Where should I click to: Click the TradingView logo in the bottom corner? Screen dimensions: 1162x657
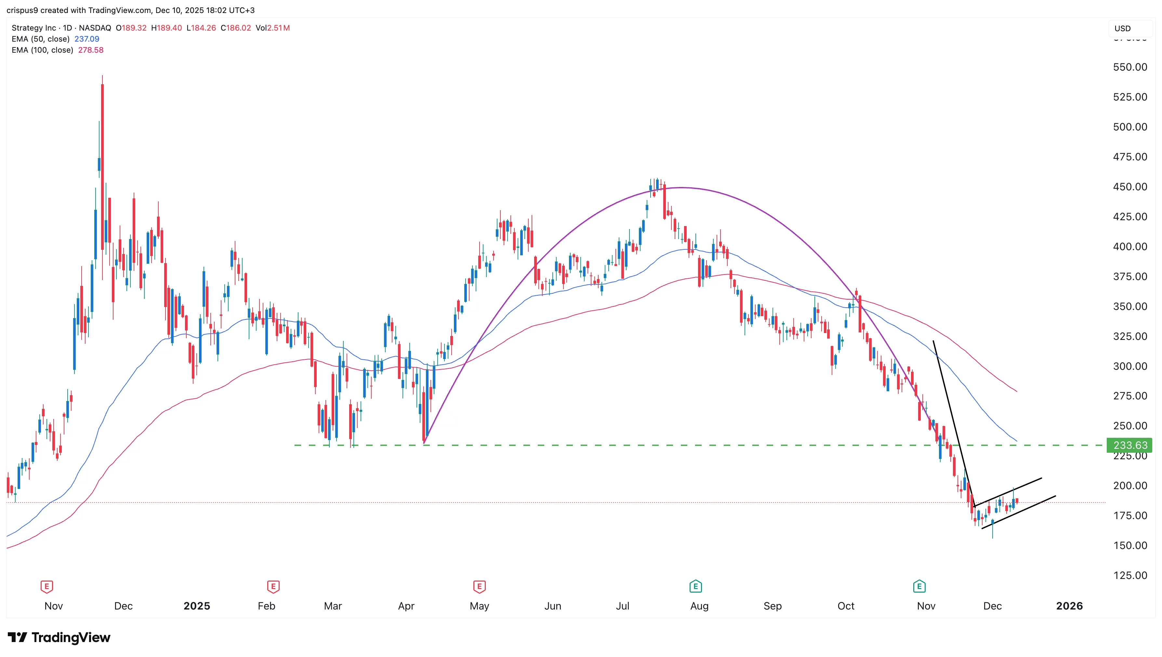(x=59, y=637)
